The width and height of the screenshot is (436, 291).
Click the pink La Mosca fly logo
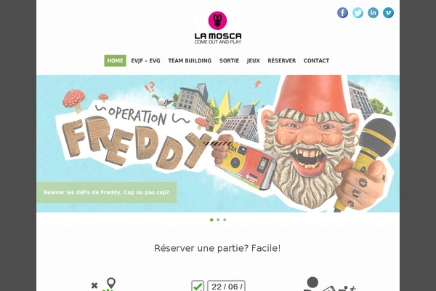tap(218, 20)
